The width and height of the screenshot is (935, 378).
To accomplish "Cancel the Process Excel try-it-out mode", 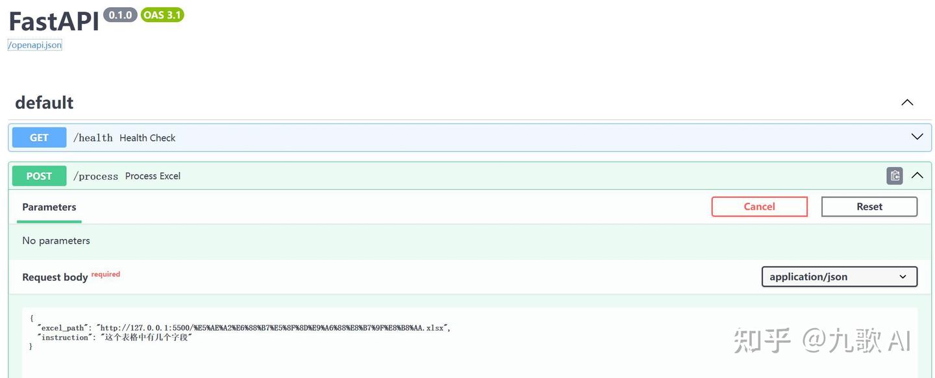I will [x=759, y=206].
